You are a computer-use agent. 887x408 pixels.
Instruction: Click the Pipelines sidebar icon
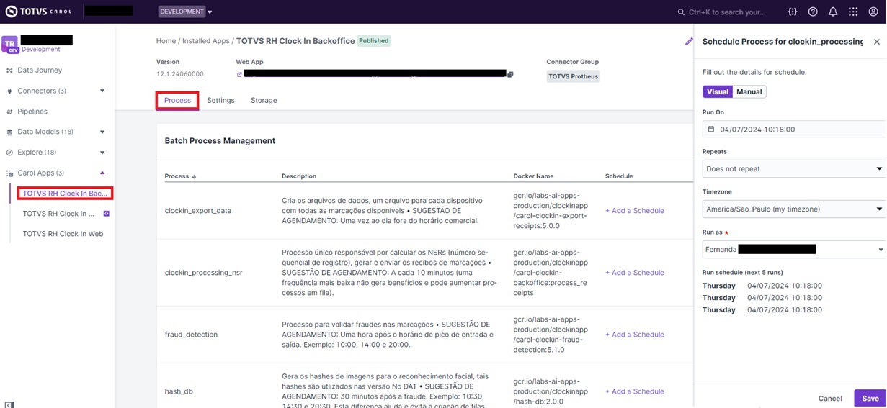(x=9, y=112)
